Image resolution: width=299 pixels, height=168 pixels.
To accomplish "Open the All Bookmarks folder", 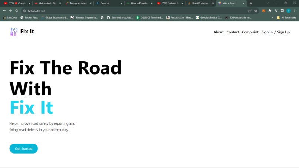I will coord(286,17).
